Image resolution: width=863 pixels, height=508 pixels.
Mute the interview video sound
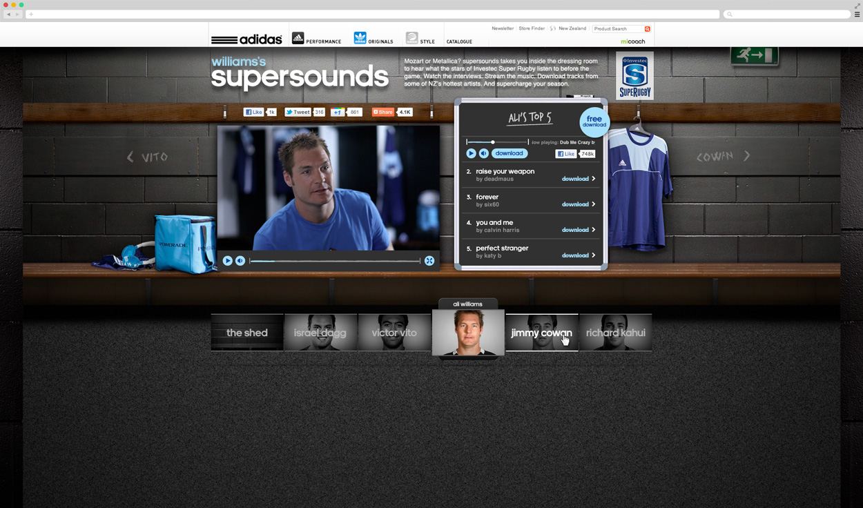(240, 260)
